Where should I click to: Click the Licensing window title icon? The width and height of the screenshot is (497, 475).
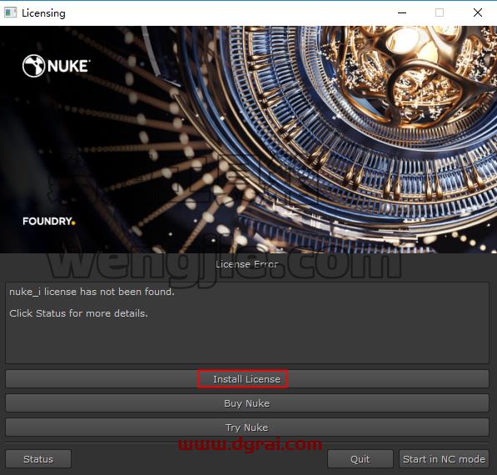click(10, 12)
